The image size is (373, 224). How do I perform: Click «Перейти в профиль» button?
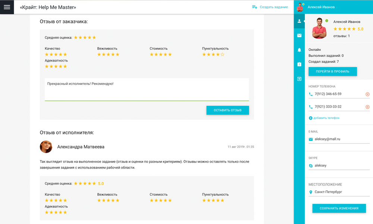pos(332,71)
